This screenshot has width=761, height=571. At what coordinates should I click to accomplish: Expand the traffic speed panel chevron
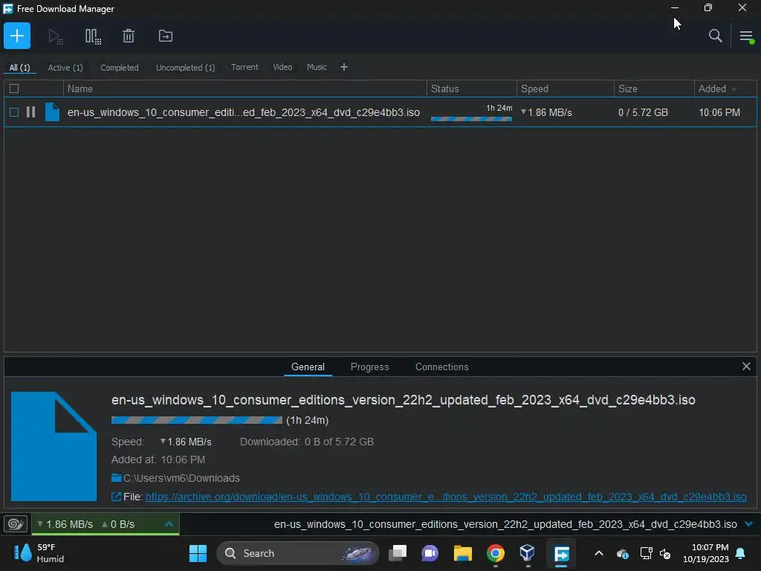coord(169,524)
